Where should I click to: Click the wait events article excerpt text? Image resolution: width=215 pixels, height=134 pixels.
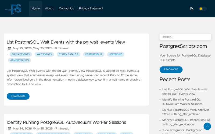73,77
